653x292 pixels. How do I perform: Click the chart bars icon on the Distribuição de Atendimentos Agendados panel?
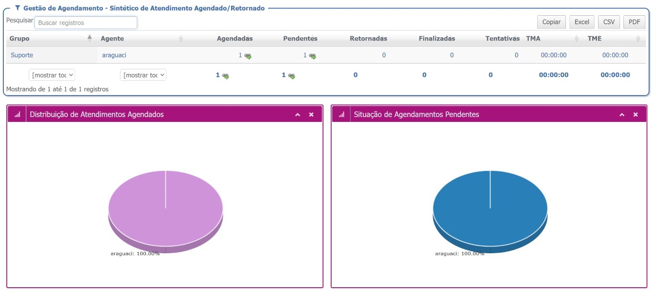tap(17, 115)
